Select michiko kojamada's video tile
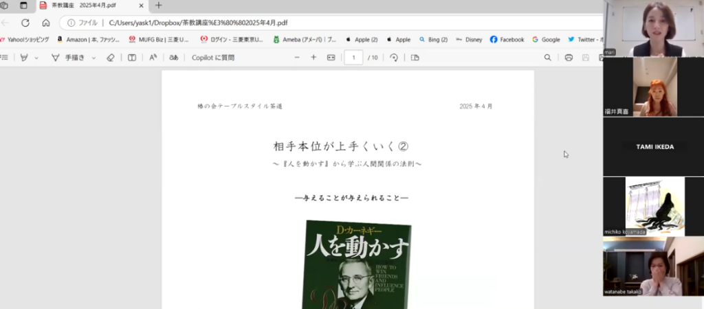The width and height of the screenshot is (704, 309). [653, 206]
